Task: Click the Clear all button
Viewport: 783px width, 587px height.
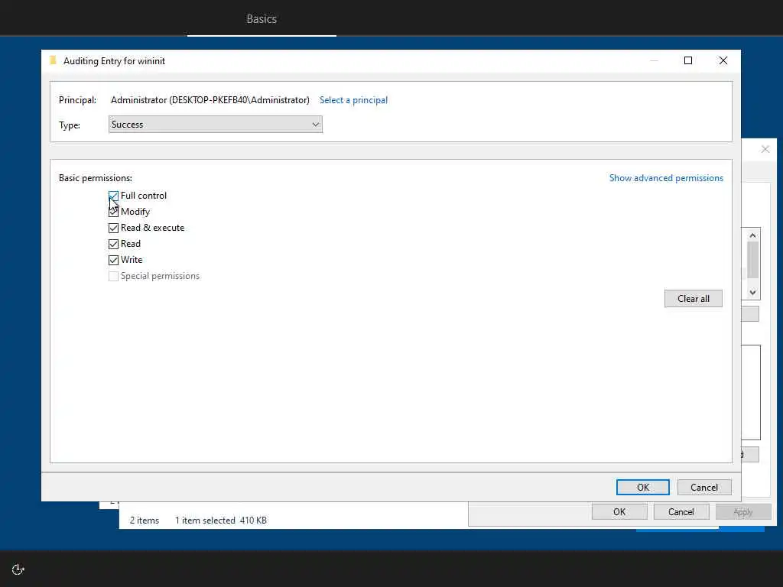Action: (x=693, y=299)
